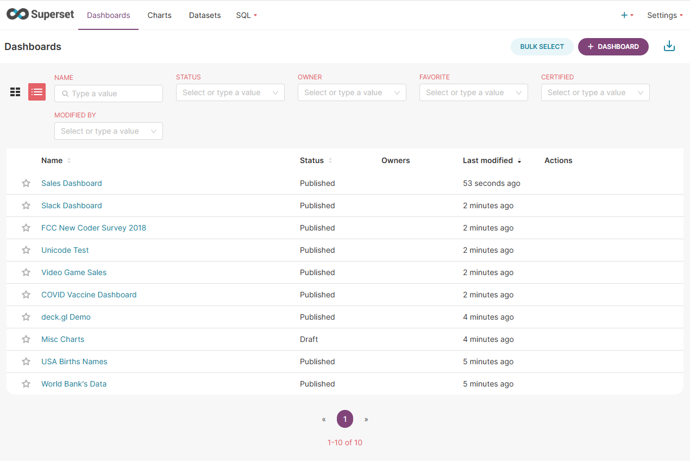This screenshot has height=461, width=690.
Task: Switch to list view
Action: point(37,92)
